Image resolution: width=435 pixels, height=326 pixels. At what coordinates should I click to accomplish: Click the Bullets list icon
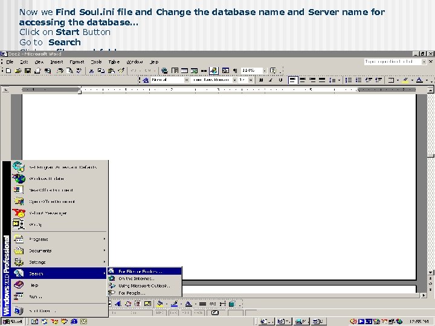359,80
